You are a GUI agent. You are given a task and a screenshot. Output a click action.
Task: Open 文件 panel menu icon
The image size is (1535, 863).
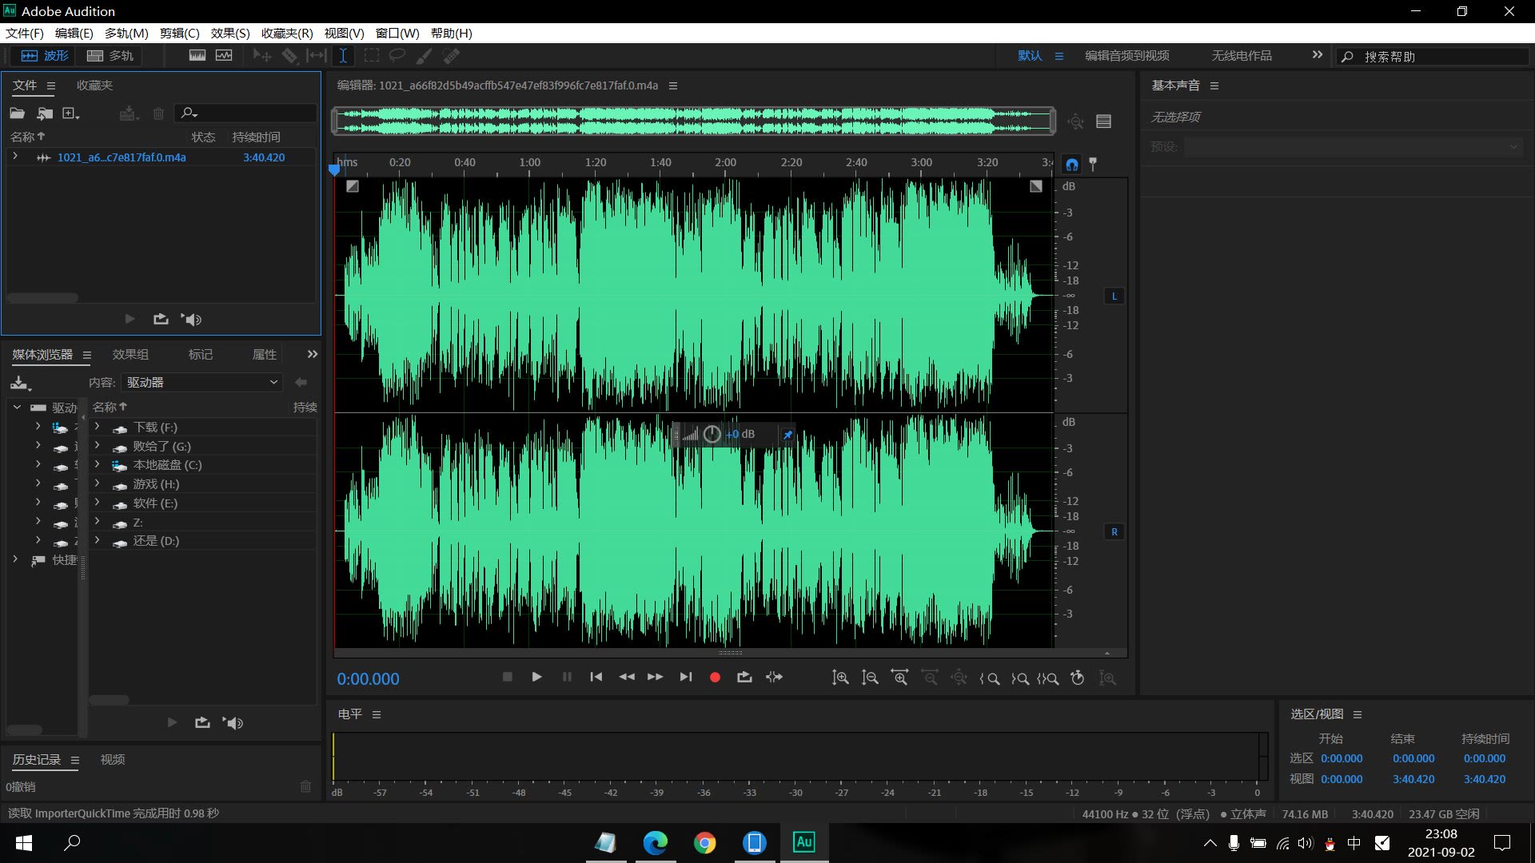click(51, 86)
